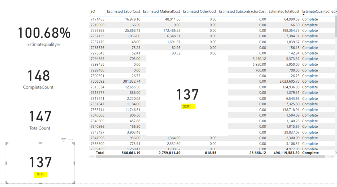Screen dimensions: 337x187
Task: Click labor cost value 381,832.74
Action: (132, 81)
